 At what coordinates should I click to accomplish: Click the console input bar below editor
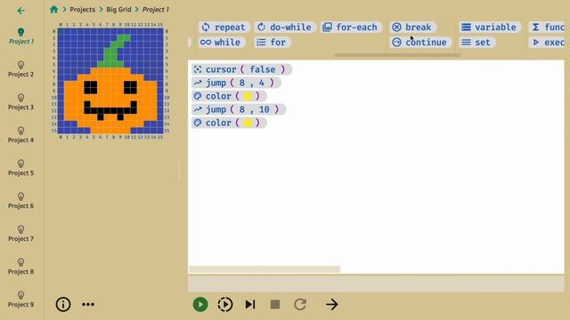point(376,284)
